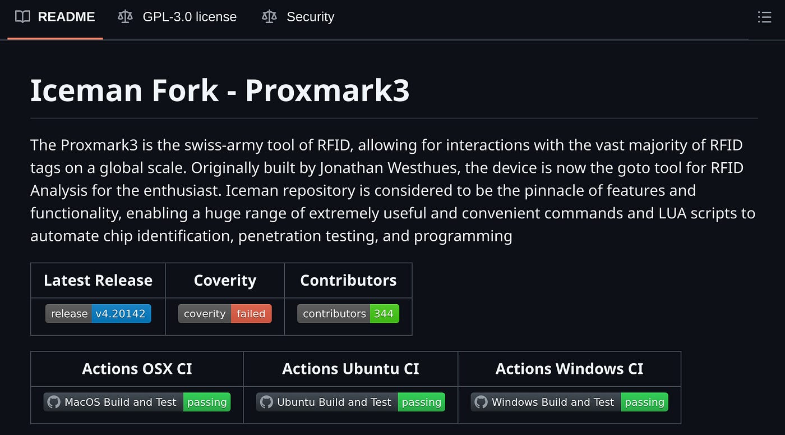
Task: Open the README tab
Action: point(55,17)
